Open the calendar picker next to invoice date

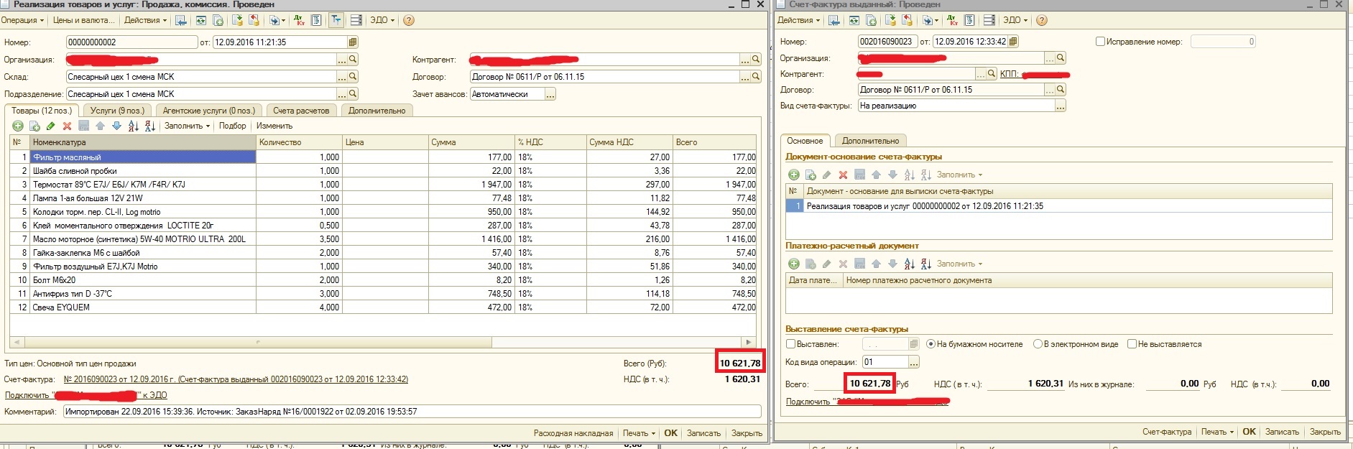tap(1013, 42)
